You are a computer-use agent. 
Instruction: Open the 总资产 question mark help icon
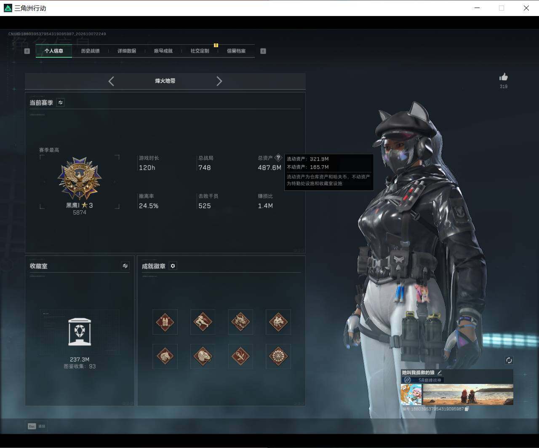(x=278, y=158)
